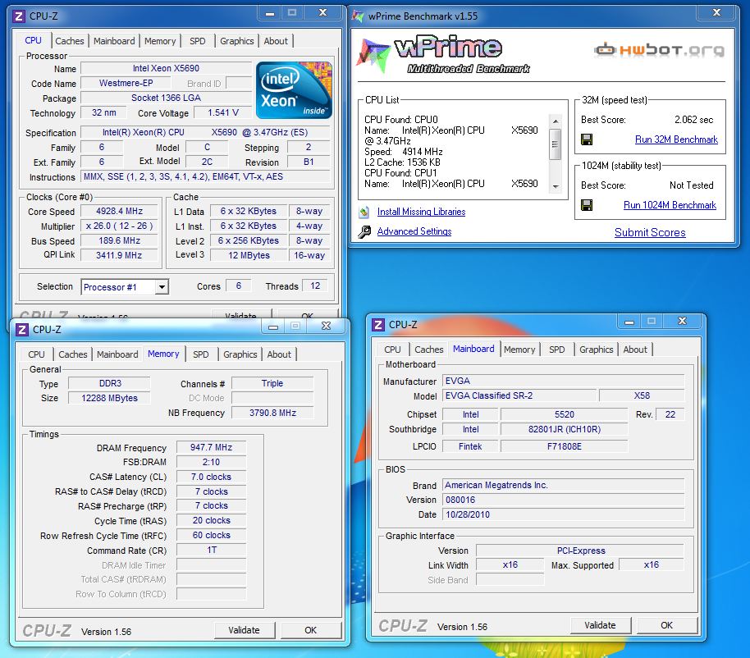750x658 pixels.
Task: Click the scroll-up arrow in wPrime CPU List
Action: coord(555,121)
